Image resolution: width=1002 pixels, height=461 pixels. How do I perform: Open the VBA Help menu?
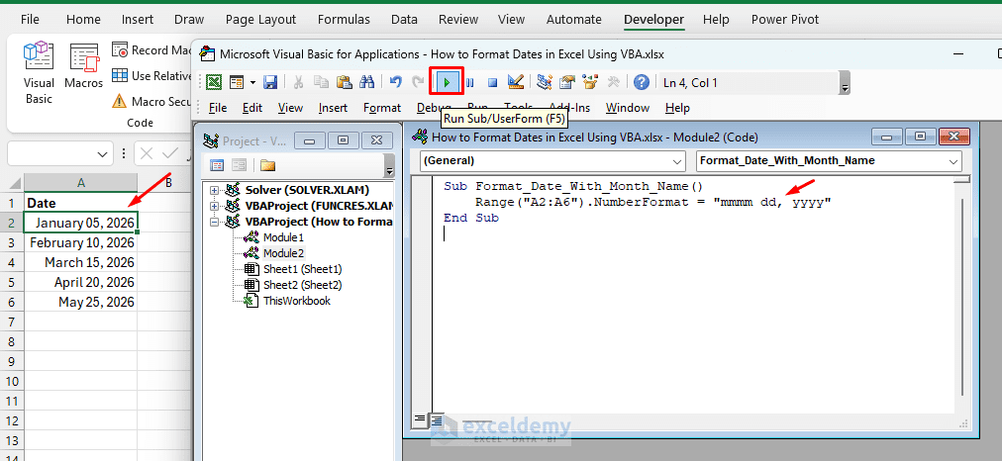click(677, 108)
